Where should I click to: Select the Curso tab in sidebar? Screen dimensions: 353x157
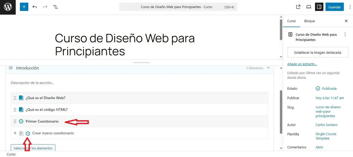click(291, 21)
